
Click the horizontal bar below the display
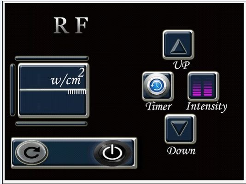[51, 124]
